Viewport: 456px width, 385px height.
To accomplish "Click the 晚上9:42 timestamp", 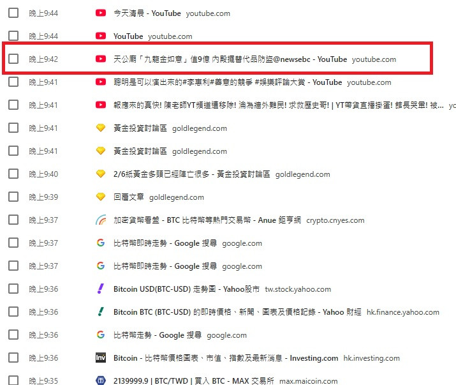I will tap(43, 59).
